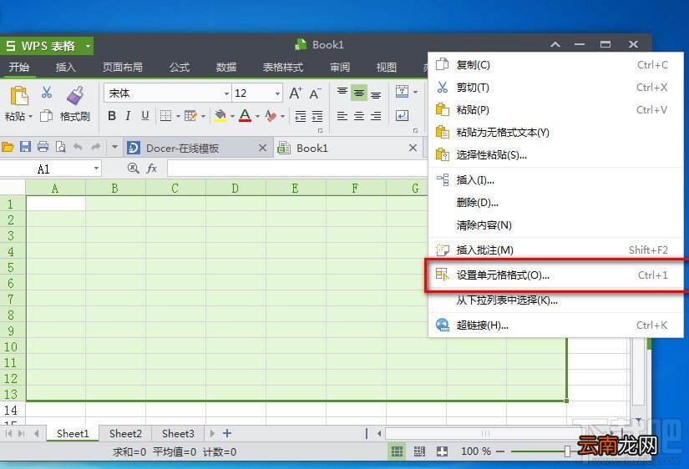Toggle middle vertical alignment (highlighted)
The height and width of the screenshot is (469, 689).
pos(359,93)
